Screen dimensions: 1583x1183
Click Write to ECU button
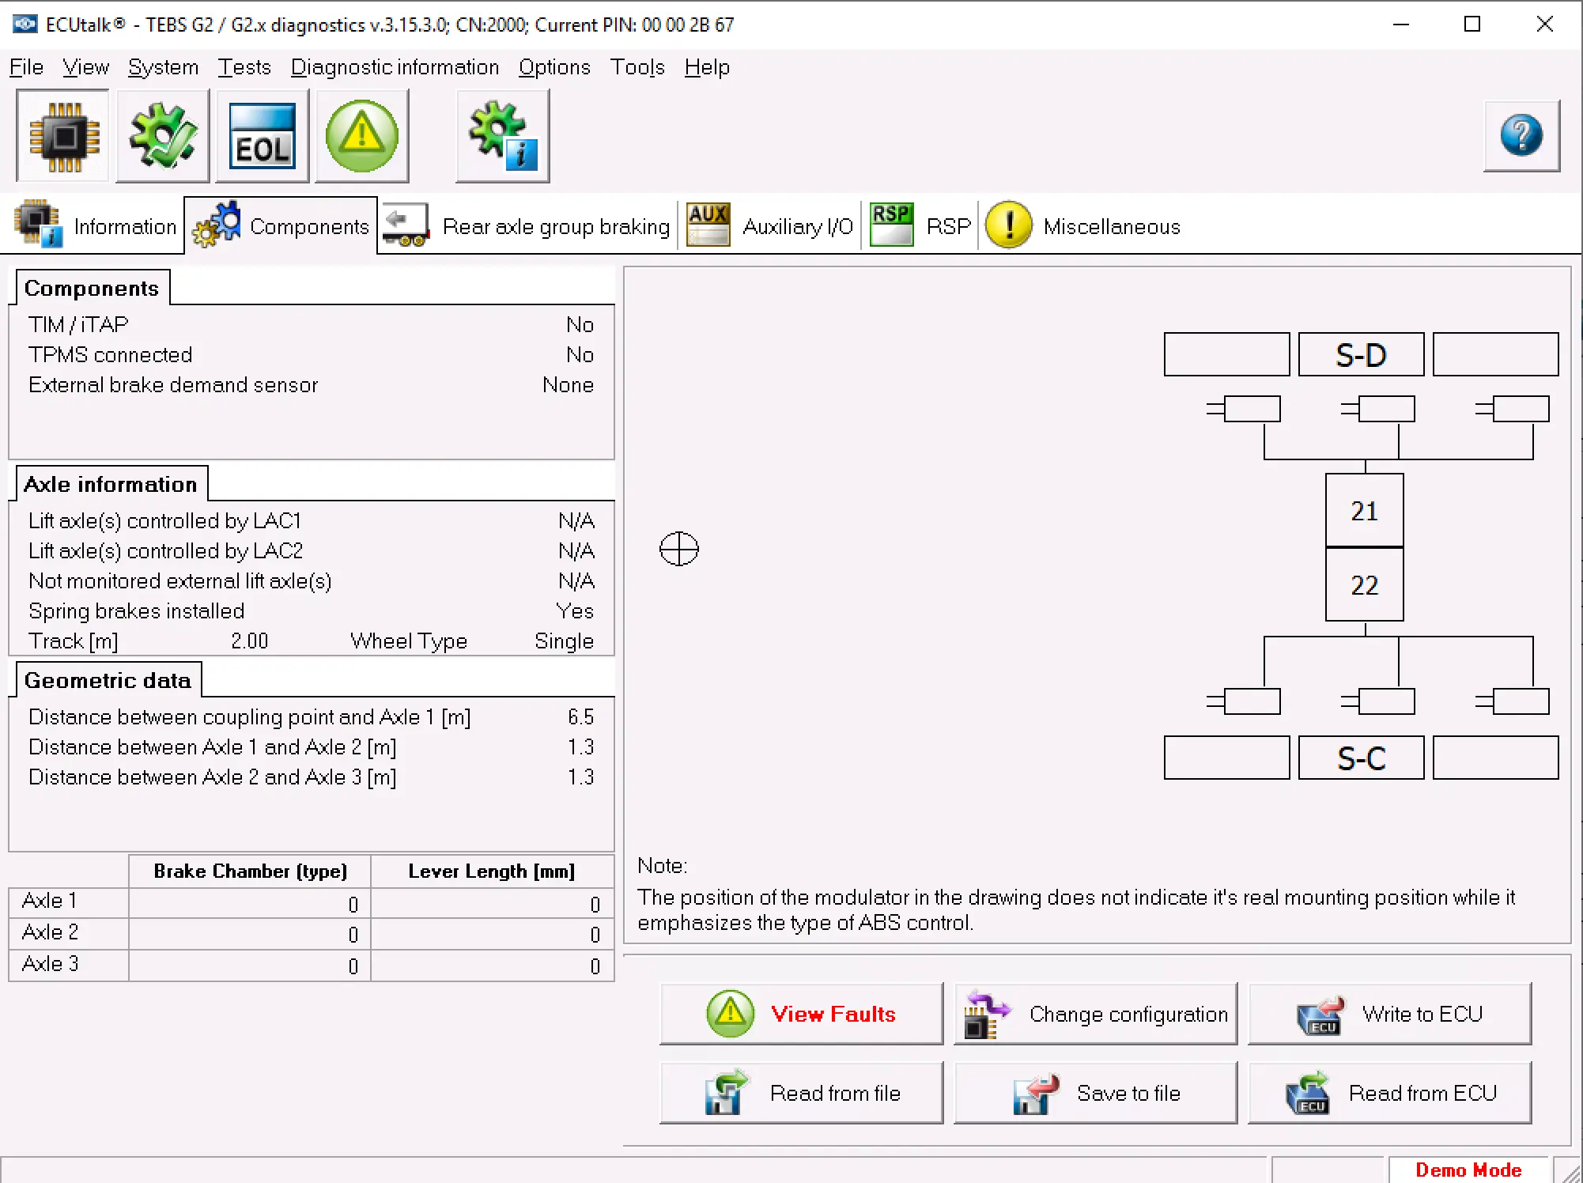pos(1389,1014)
